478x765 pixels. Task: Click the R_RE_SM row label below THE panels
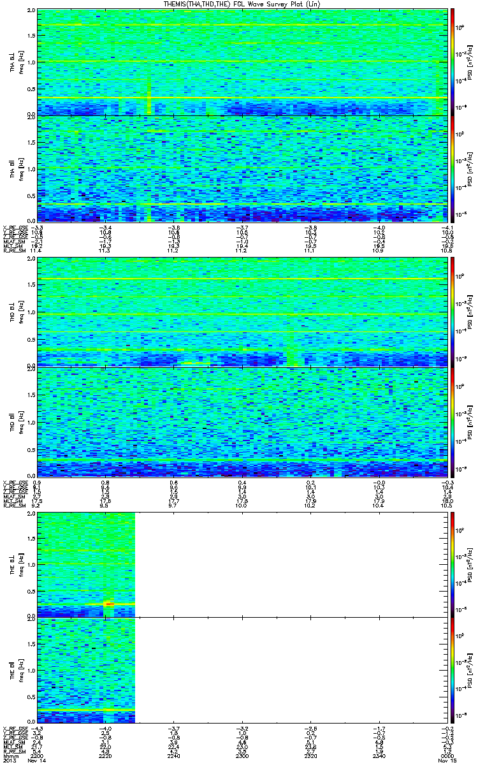(14, 752)
